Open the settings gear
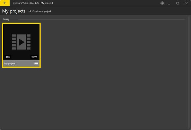This screenshot has width=191, height=130. (162, 3)
